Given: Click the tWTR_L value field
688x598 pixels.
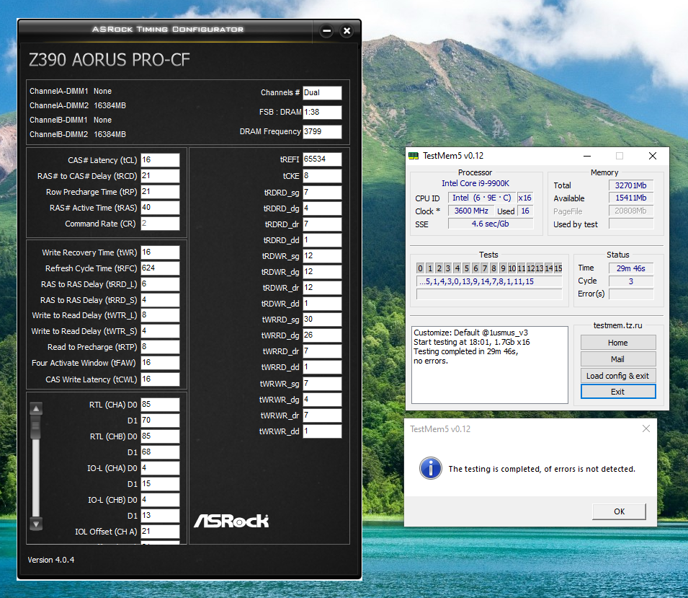Looking at the screenshot, I should tap(160, 315).
